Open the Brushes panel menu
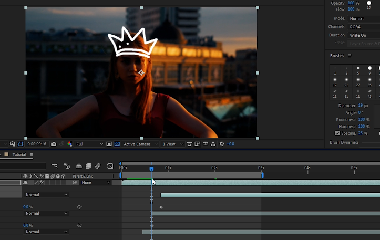 click(350, 56)
